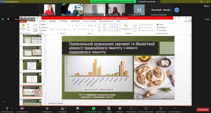Click the Вид button in Zoom's corner
211x113 pixels.
[207, 6]
